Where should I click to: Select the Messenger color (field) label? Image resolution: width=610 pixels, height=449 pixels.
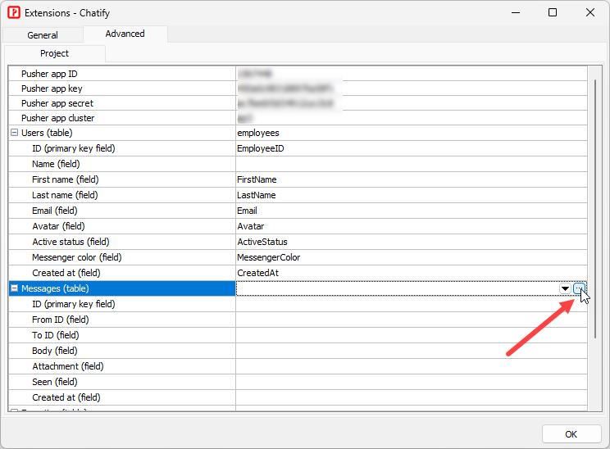pos(76,257)
